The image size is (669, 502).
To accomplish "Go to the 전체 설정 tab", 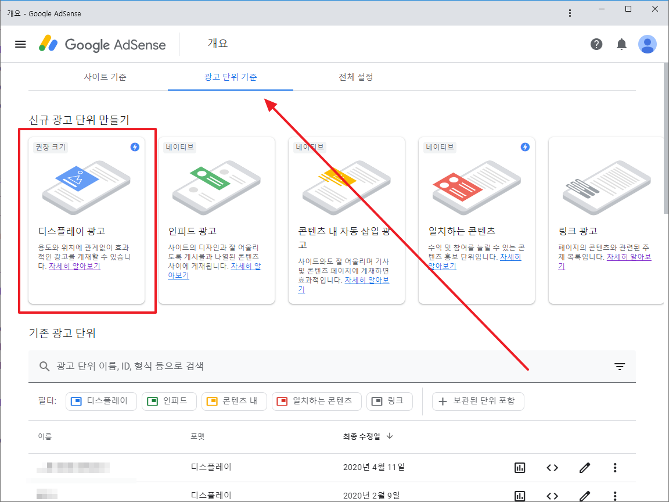I will coord(356,77).
